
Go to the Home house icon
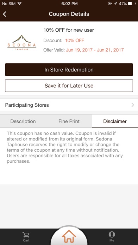click(x=69, y=236)
